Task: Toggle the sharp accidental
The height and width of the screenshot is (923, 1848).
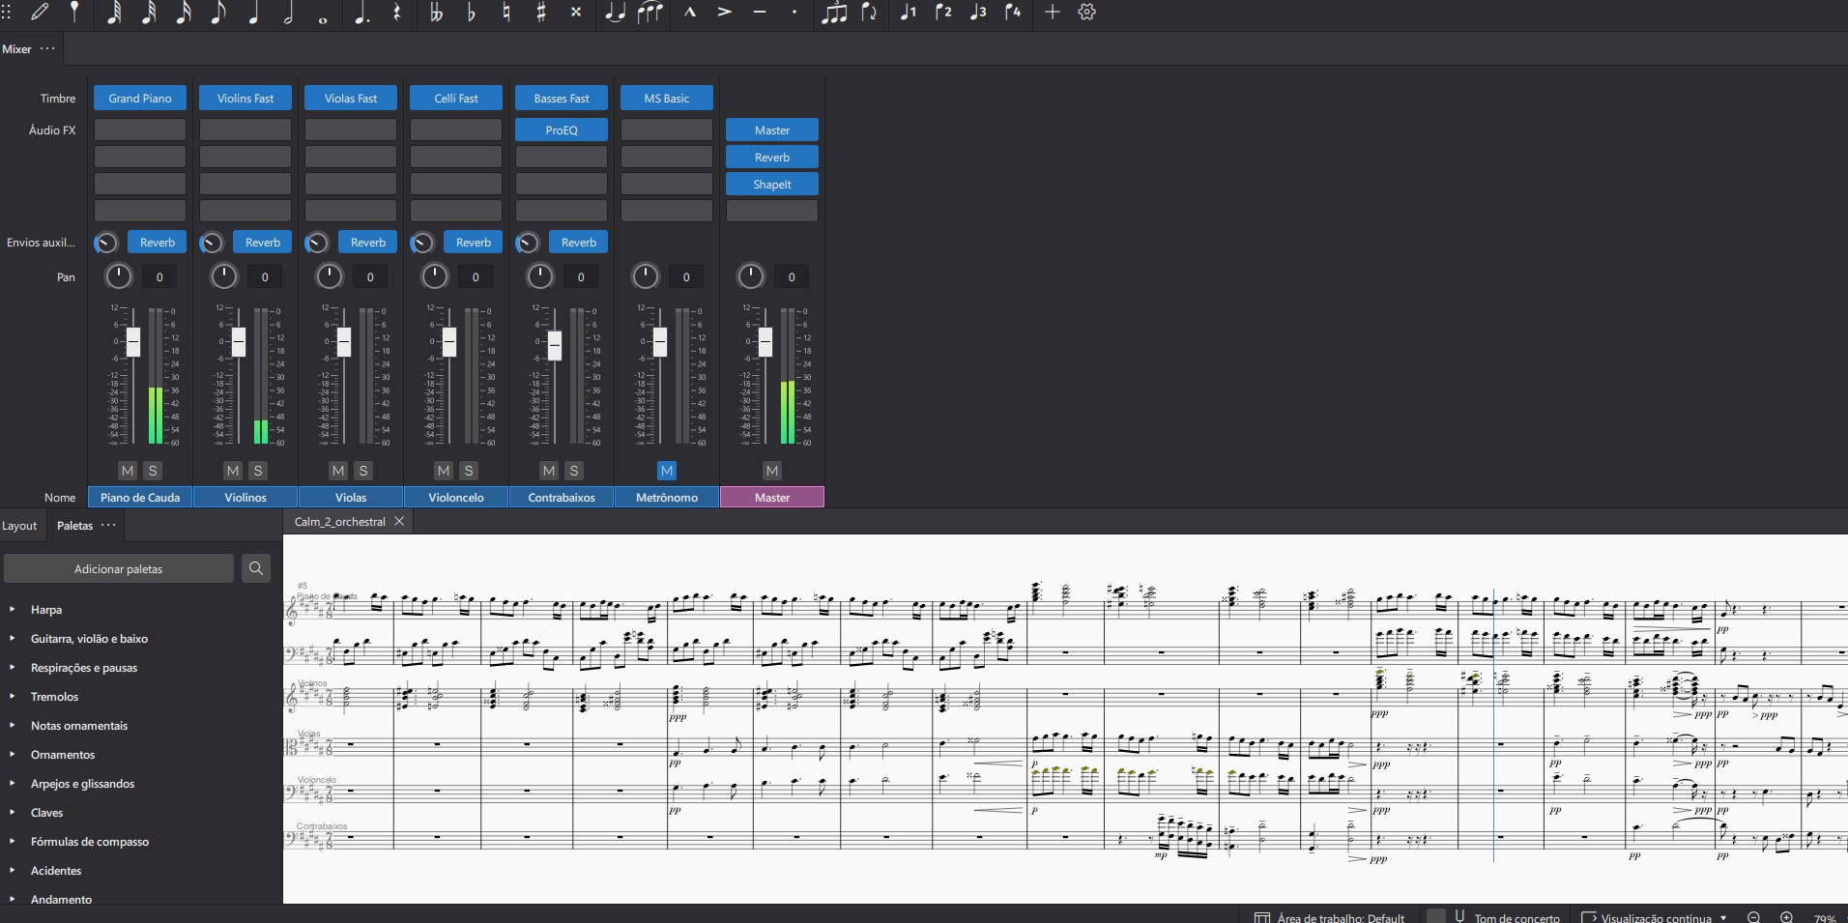Action: 541,13
